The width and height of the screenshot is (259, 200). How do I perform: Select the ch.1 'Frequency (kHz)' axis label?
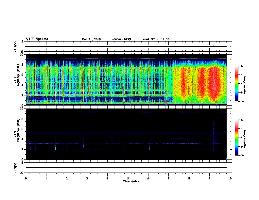18,76
